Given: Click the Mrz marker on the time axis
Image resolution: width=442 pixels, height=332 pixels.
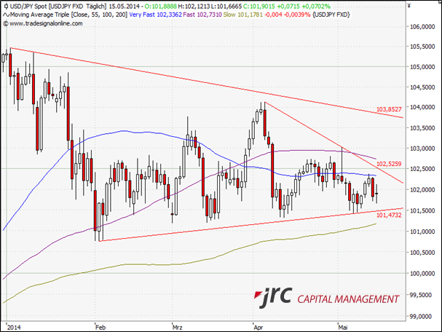Looking at the screenshot, I should [x=177, y=326].
